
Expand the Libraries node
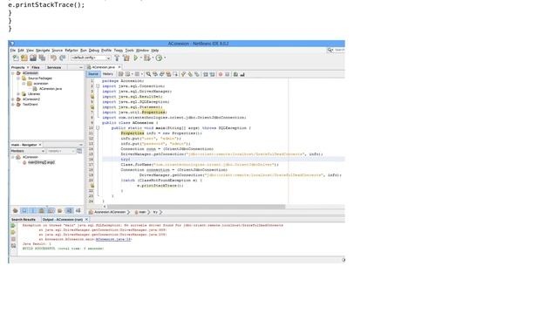(18, 94)
